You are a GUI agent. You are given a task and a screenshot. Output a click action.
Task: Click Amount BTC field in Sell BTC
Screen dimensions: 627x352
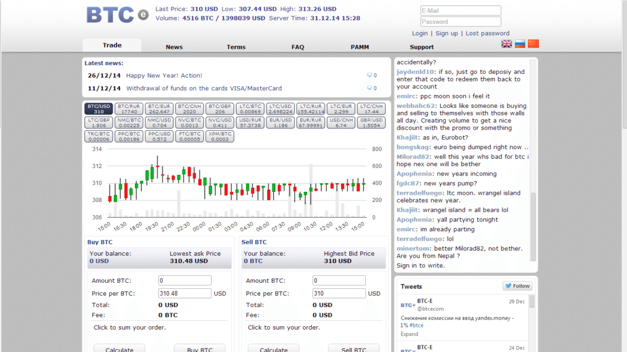pos(339,280)
